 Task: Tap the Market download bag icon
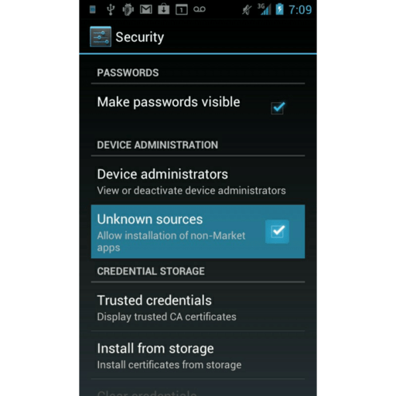[164, 9]
